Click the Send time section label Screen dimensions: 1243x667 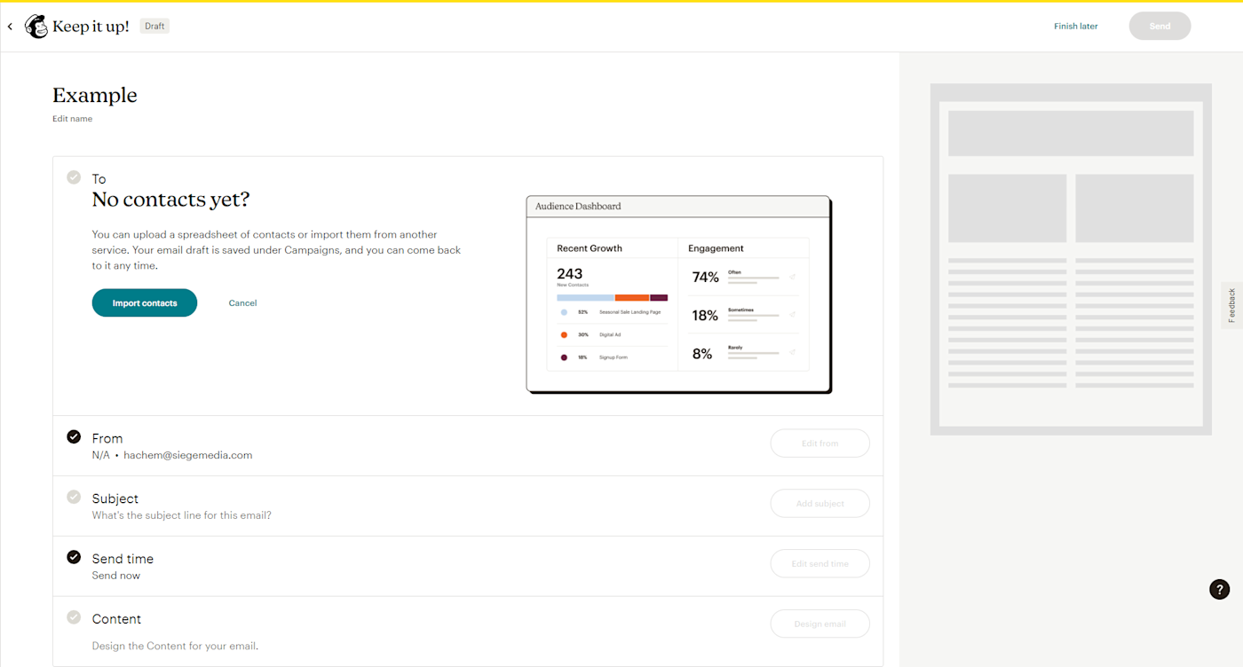point(123,559)
